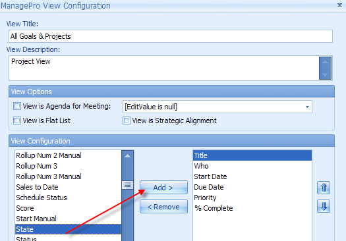Toggle View is Strategic Alignment checkbox
The image size is (346, 241).
point(127,120)
